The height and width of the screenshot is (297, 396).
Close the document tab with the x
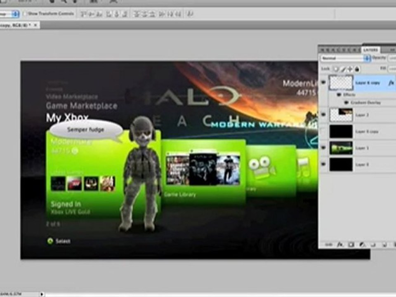click(x=35, y=25)
